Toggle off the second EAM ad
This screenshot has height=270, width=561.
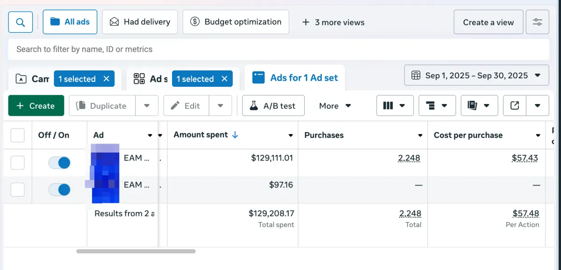coord(59,190)
